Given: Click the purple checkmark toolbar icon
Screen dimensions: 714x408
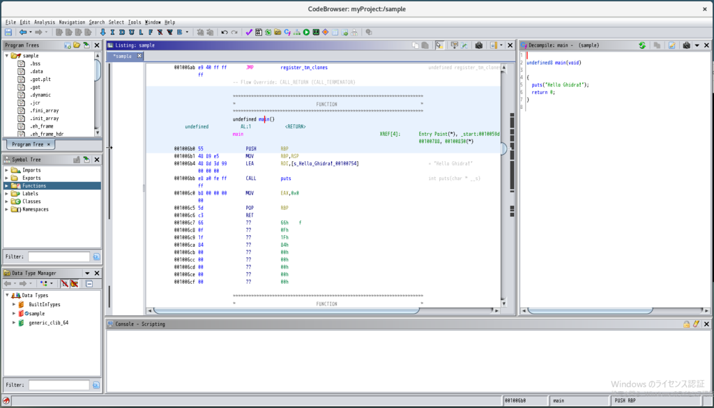Looking at the screenshot, I should [249, 32].
